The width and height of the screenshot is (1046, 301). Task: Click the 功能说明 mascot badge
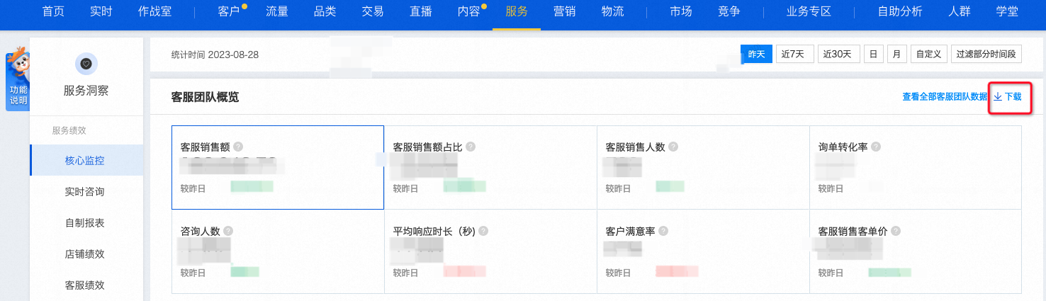coord(18,81)
